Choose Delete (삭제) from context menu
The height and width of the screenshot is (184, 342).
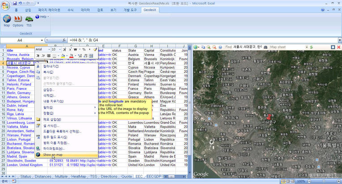pos(66,96)
